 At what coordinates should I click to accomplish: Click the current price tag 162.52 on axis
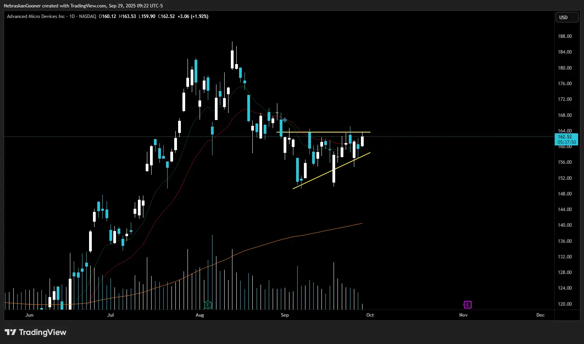coord(565,137)
